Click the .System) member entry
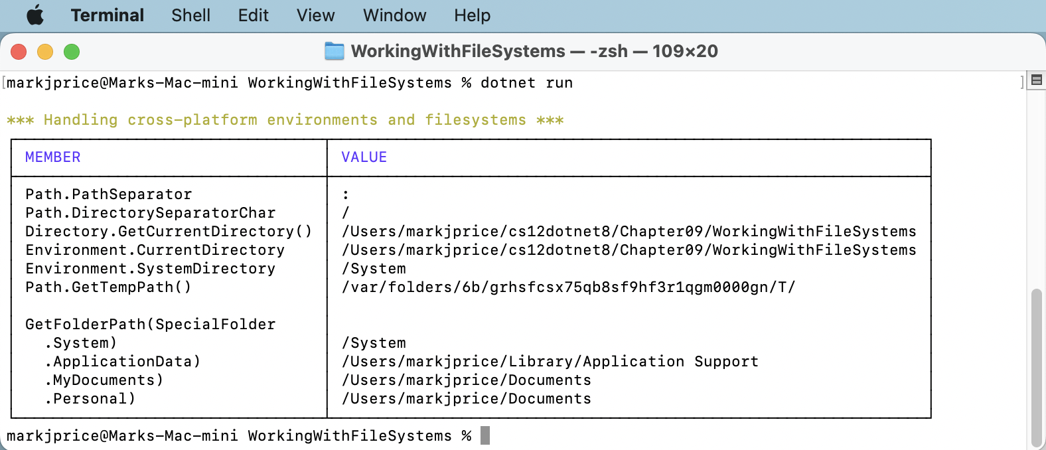This screenshot has height=450, width=1046. [81, 343]
